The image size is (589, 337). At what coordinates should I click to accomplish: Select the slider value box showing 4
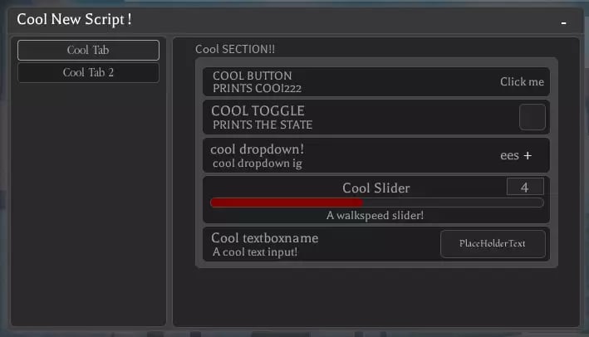point(524,188)
